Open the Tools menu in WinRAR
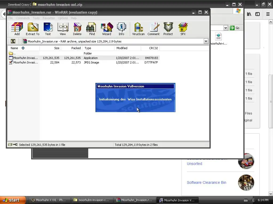This screenshot has height=204, width=273. (x=36, y=18)
